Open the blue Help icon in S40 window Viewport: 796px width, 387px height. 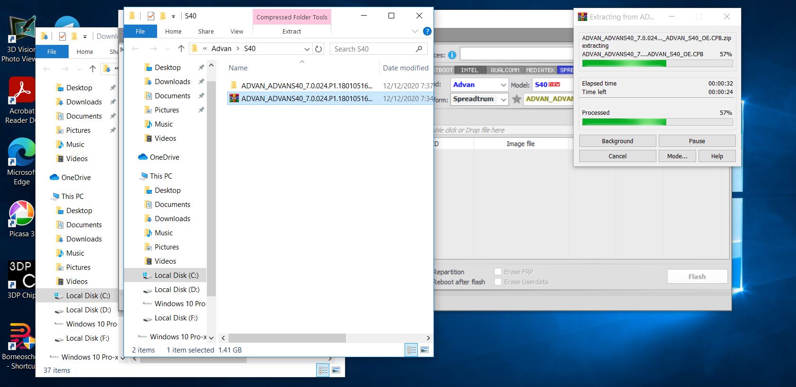[x=427, y=31]
